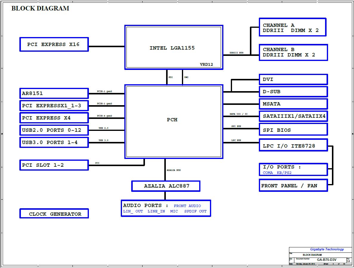Click the PCI SLOT 1~2 block
Image resolution: width=354 pixels, height=268 pixels.
point(54,165)
